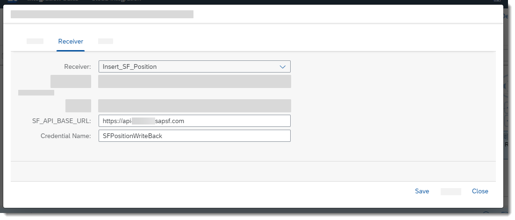Image resolution: width=515 pixels, height=220 pixels.
Task: Focus the Credential Name text box
Action: (x=194, y=136)
